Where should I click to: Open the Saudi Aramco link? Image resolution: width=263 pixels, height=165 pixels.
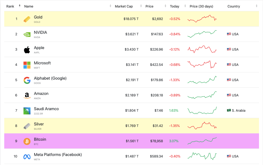click(x=46, y=109)
